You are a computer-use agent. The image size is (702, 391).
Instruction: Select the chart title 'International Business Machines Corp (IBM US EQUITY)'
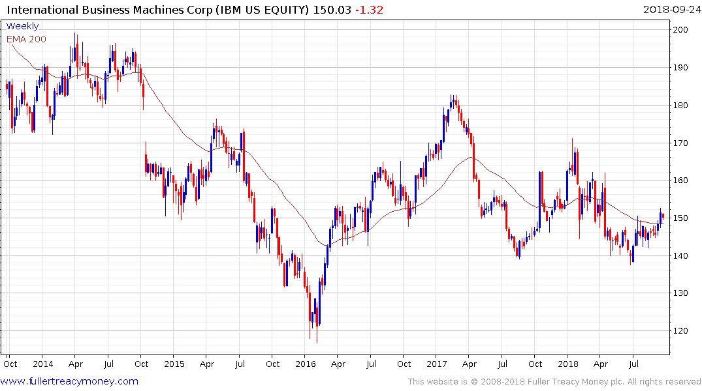[x=157, y=10]
